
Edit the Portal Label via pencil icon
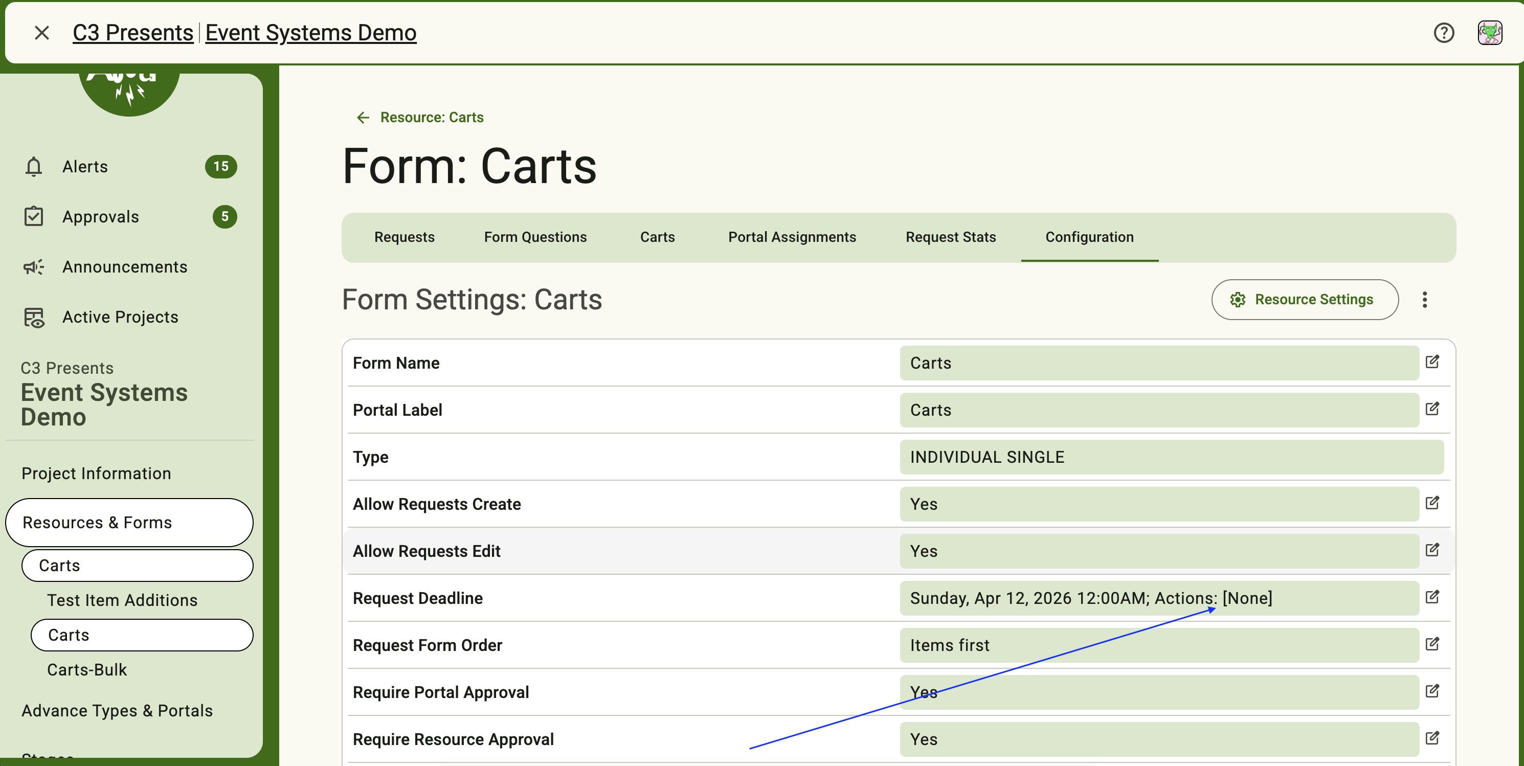tap(1432, 409)
